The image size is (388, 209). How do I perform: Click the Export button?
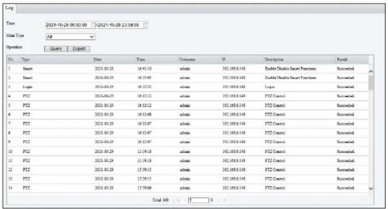point(79,49)
